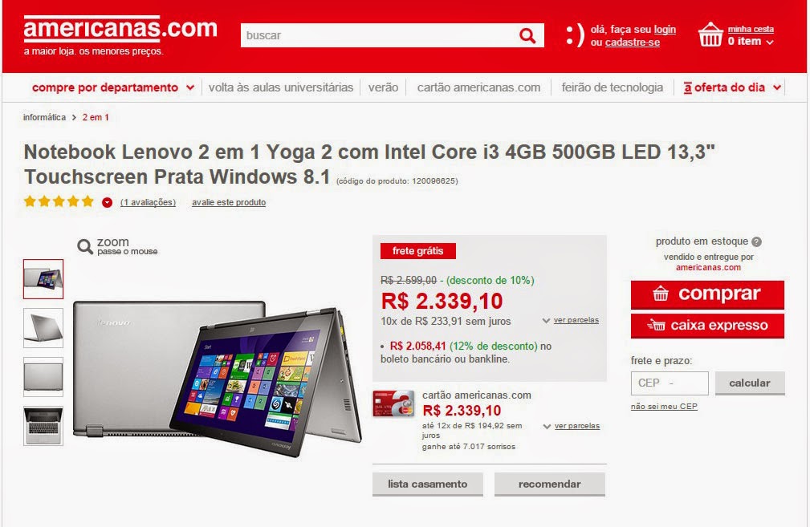Click the zoom magnifier icon above the photo

(x=85, y=246)
